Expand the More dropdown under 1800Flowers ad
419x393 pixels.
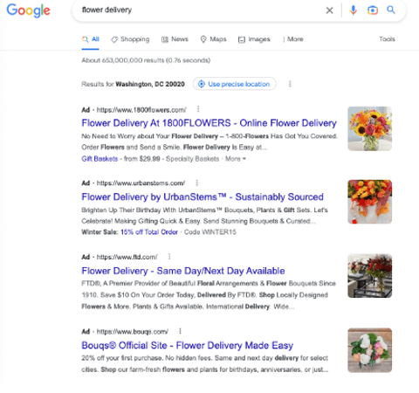click(236, 159)
